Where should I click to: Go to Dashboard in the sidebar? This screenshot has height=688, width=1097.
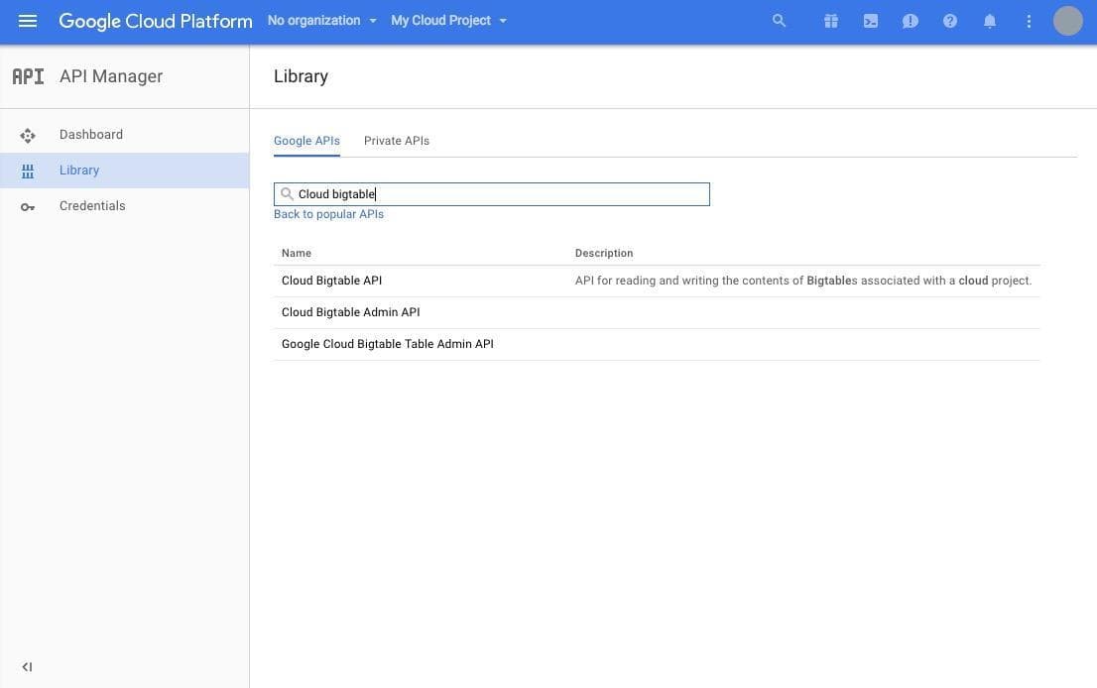coord(91,134)
